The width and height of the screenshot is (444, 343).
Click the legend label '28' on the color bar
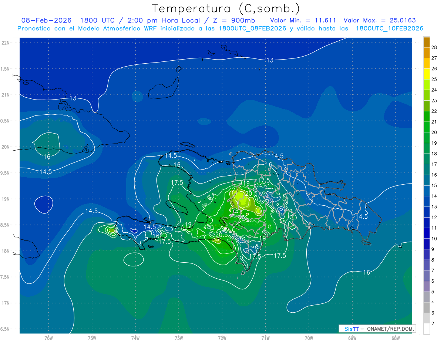click(x=434, y=47)
